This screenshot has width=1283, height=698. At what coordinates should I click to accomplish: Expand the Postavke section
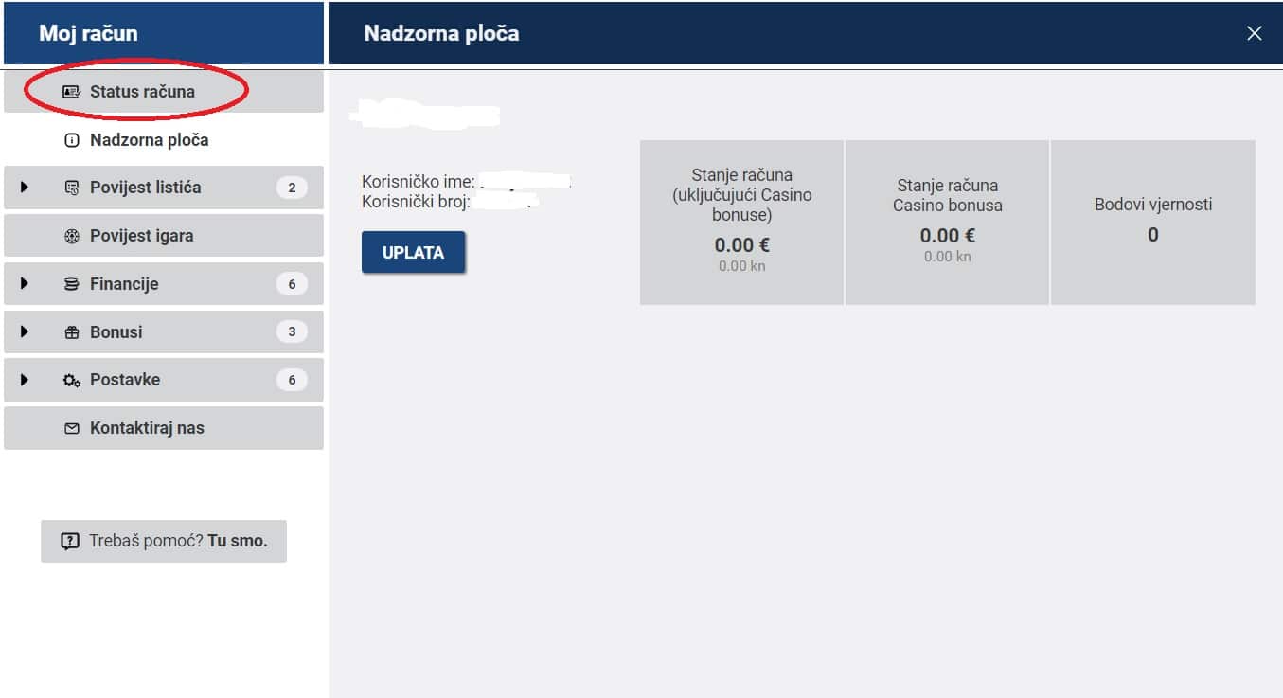click(23, 379)
